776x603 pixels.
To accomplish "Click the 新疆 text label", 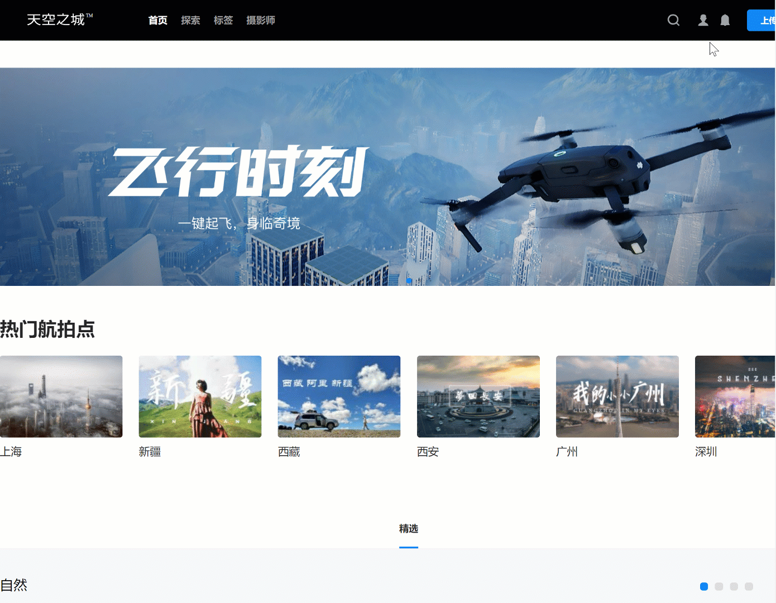I will [150, 452].
